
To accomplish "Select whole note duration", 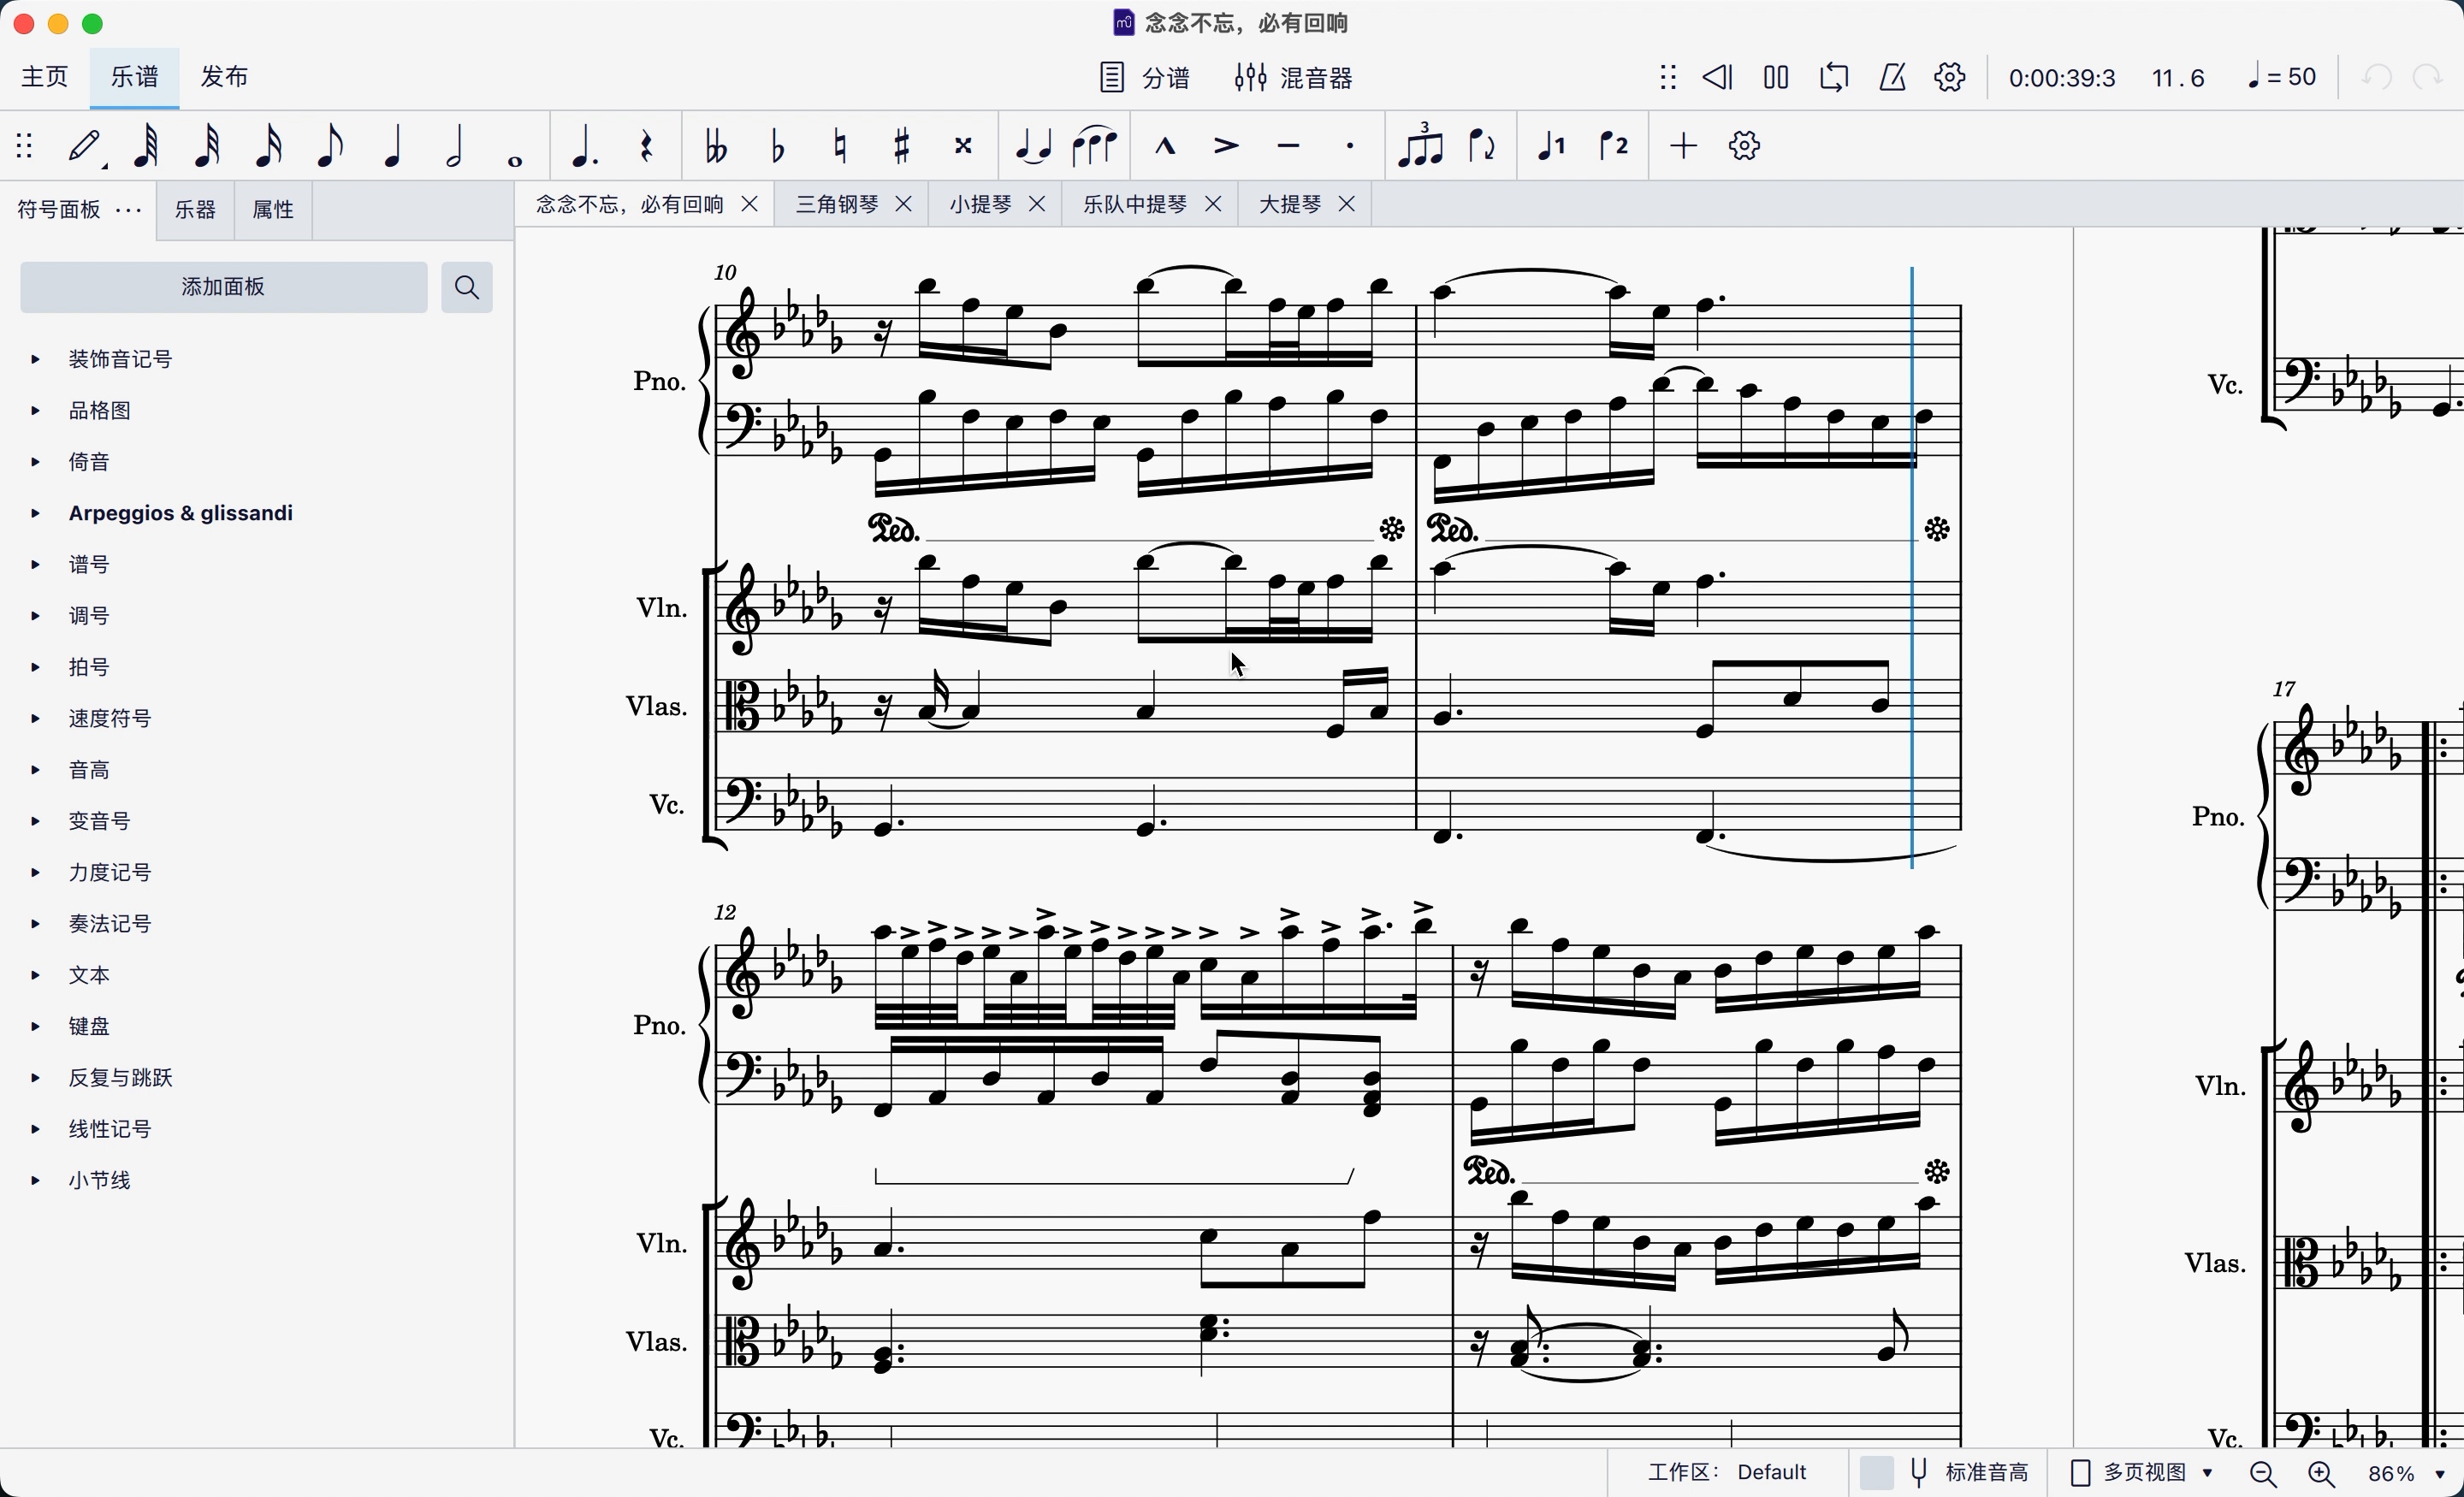I will [515, 159].
